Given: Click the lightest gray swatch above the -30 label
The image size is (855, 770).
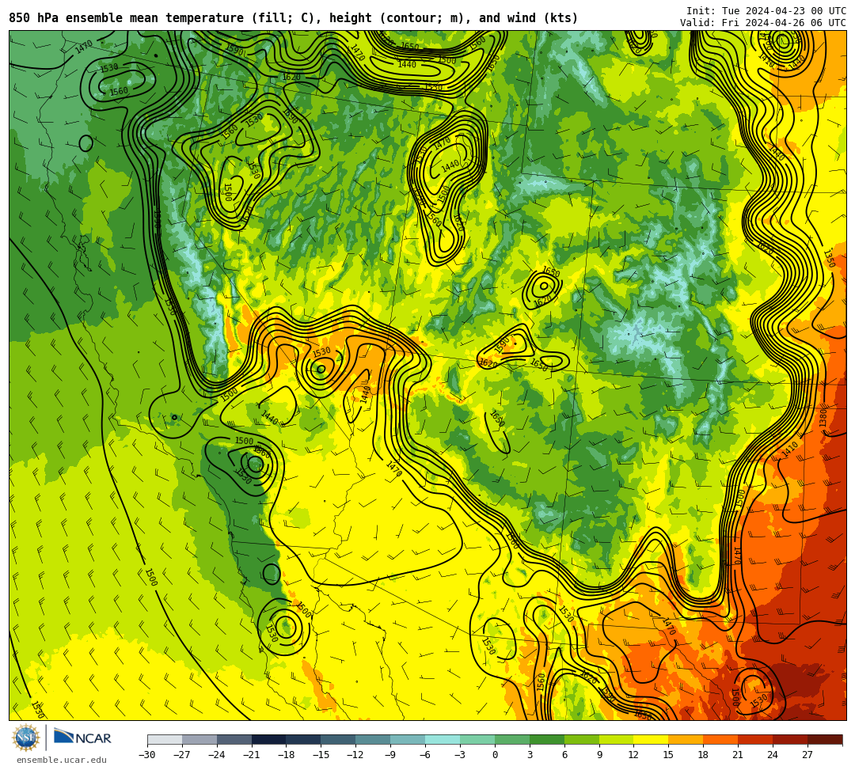Looking at the screenshot, I should [x=165, y=739].
